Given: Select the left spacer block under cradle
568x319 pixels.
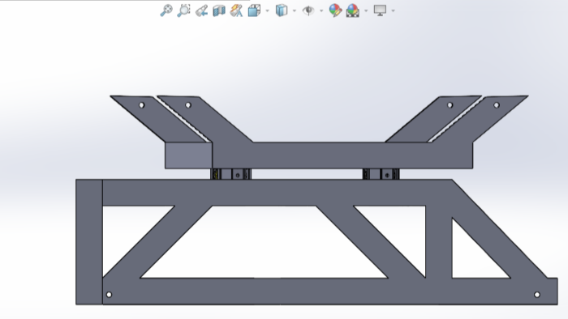Looking at the screenshot, I should 230,174.
